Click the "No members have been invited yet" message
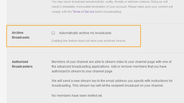 pos(77,96)
